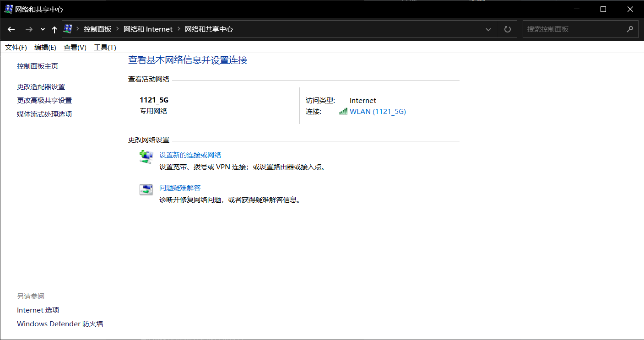This screenshot has width=644, height=340.
Task: Open Windows Defender 防火墙 link
Action: coord(60,324)
